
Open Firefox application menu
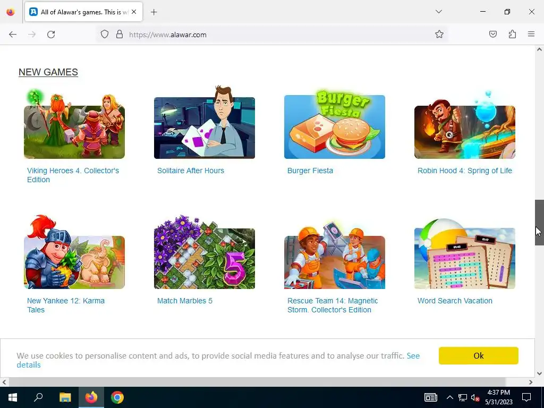point(531,34)
